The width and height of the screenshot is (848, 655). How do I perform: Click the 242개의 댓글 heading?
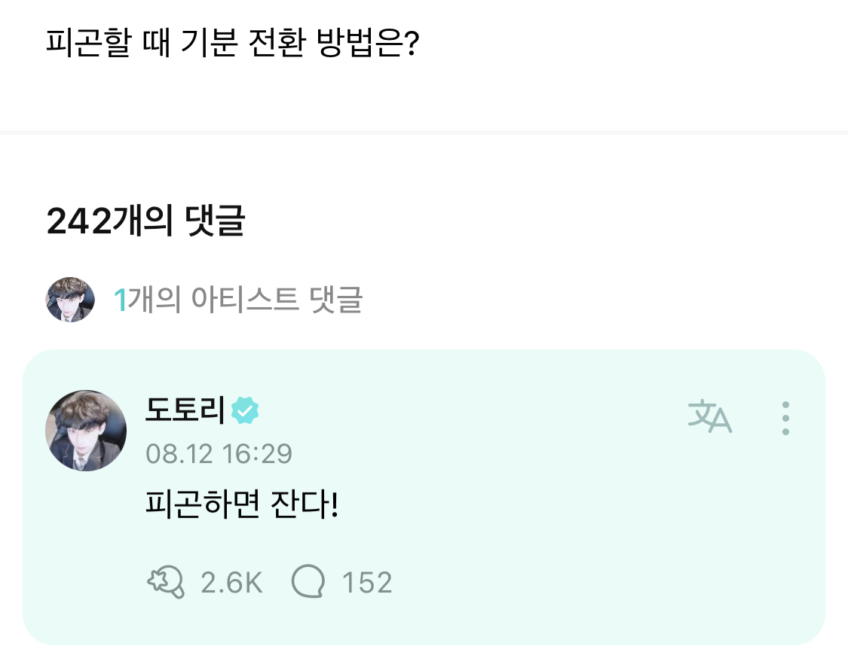[x=145, y=221]
